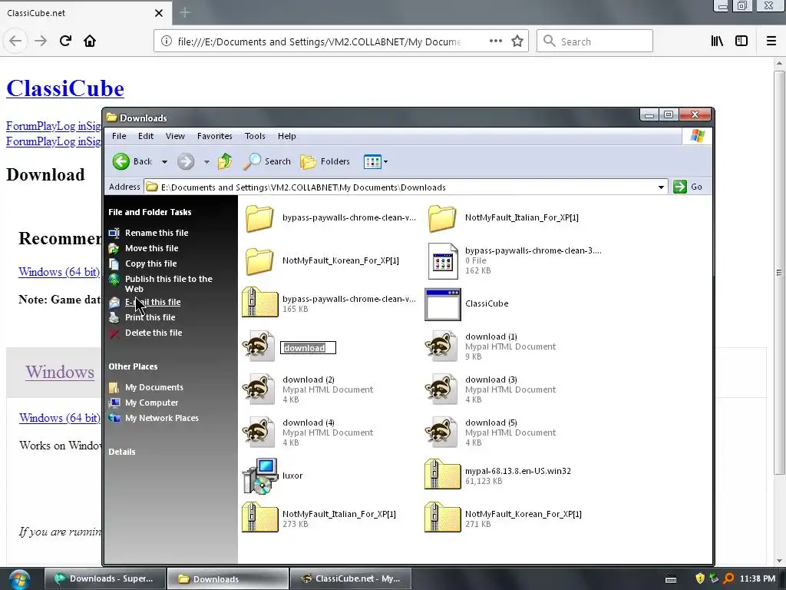786x590 pixels.
Task: Select NotMyFault_Korean_For_XP[1] 271 KB zip icon
Action: pyautogui.click(x=443, y=518)
